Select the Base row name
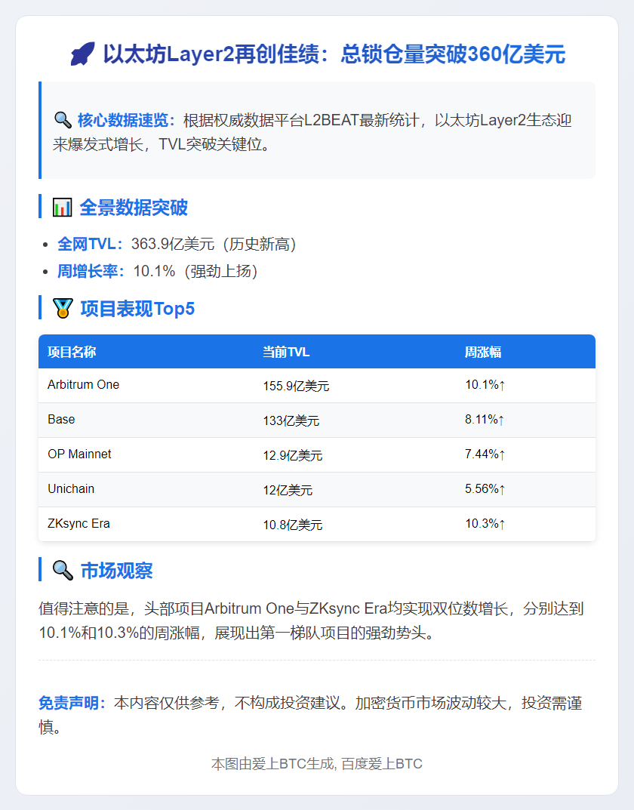The image size is (634, 810). (61, 419)
